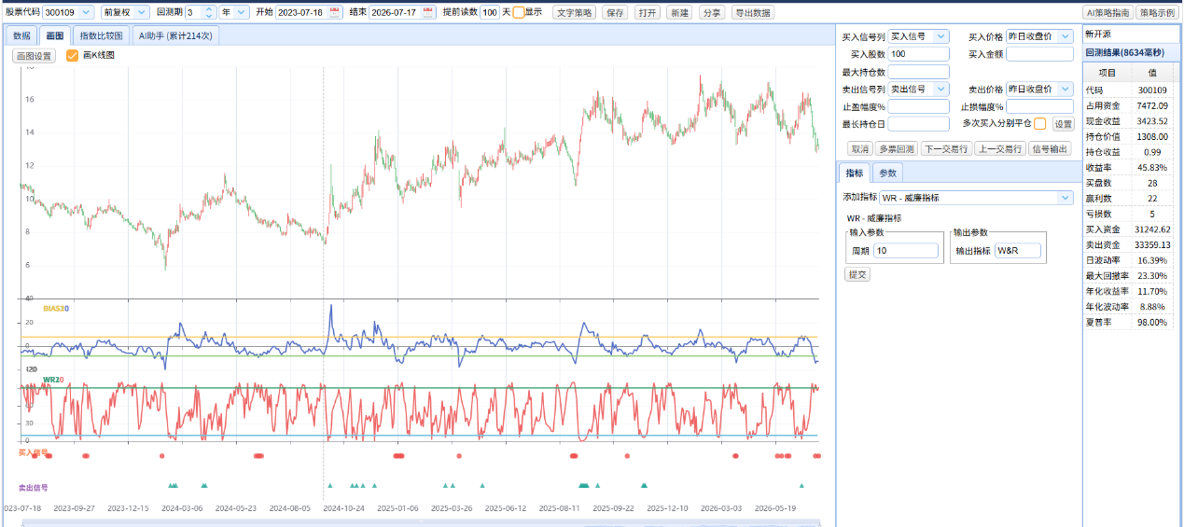The width and height of the screenshot is (1184, 527).
Task: Switch to the AI助手 tab
Action: tap(175, 35)
